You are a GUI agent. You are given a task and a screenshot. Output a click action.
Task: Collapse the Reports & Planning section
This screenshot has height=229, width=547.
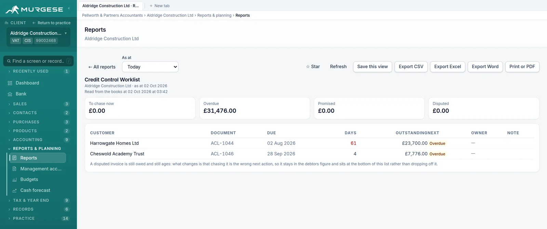(39, 149)
